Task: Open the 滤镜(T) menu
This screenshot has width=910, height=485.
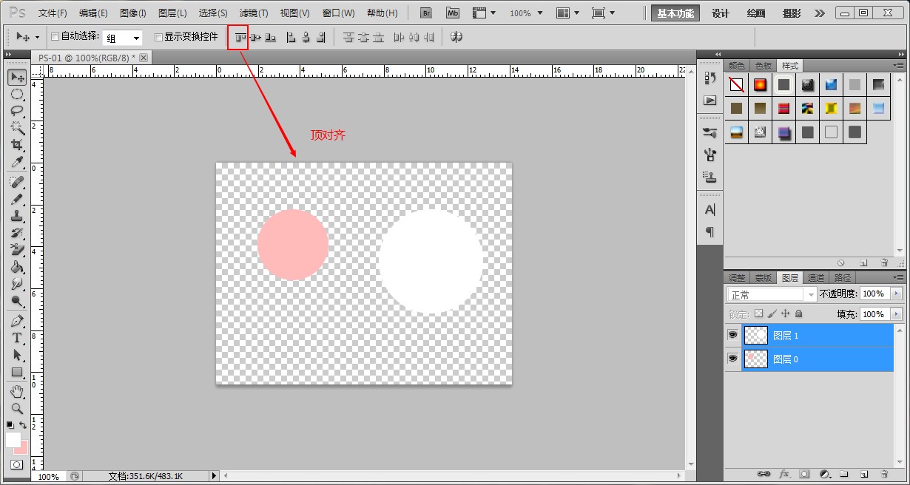Action: [x=254, y=13]
